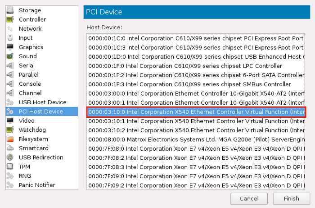Click the TPM chip icon
This screenshot has width=315, height=208.
click(10, 166)
